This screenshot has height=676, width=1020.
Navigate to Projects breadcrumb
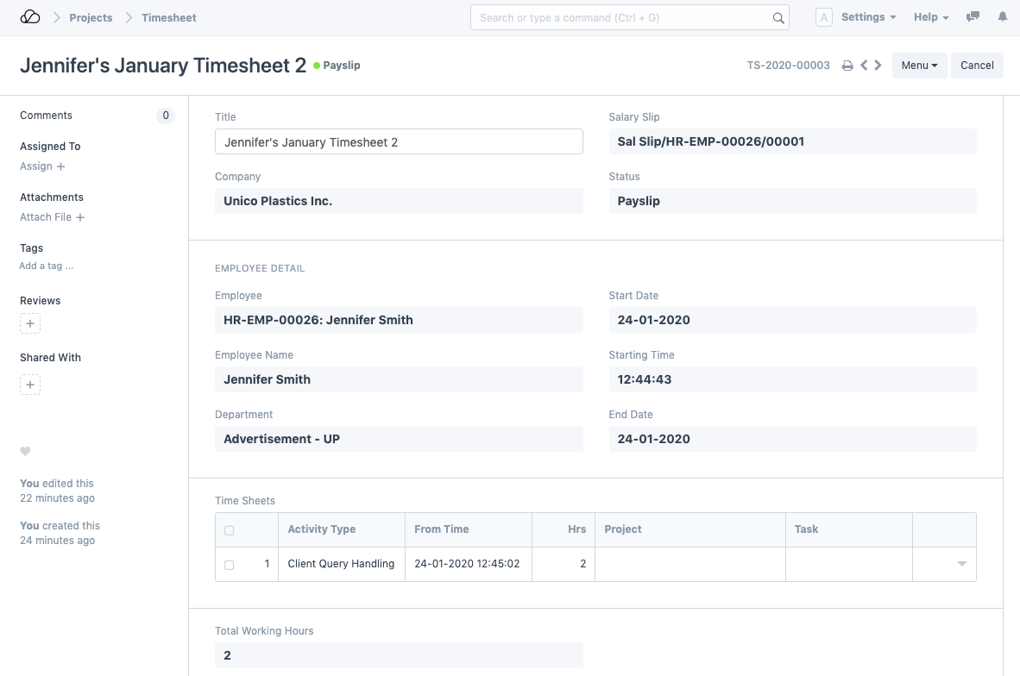tap(91, 17)
